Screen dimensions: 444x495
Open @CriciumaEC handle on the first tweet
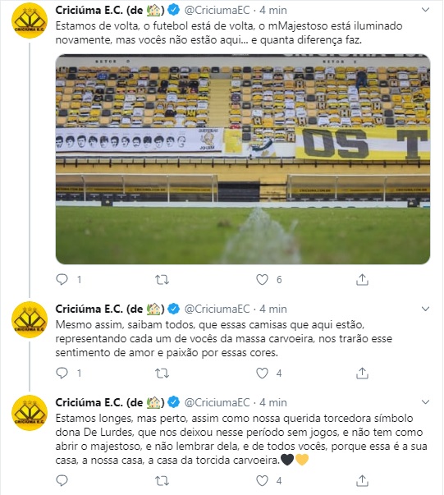[217, 11]
